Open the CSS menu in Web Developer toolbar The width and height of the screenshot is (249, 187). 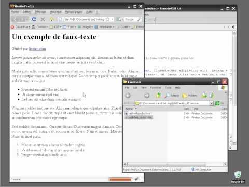[x=56, y=27]
